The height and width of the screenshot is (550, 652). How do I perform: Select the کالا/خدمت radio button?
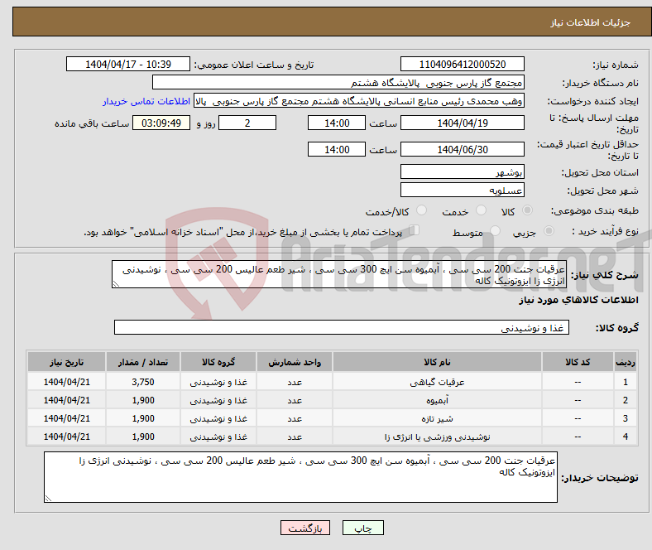[422, 210]
